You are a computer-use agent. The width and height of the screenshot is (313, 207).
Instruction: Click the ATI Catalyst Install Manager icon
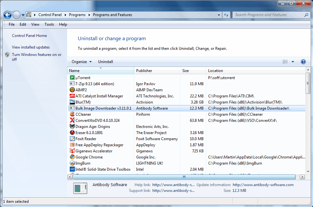[72, 96]
